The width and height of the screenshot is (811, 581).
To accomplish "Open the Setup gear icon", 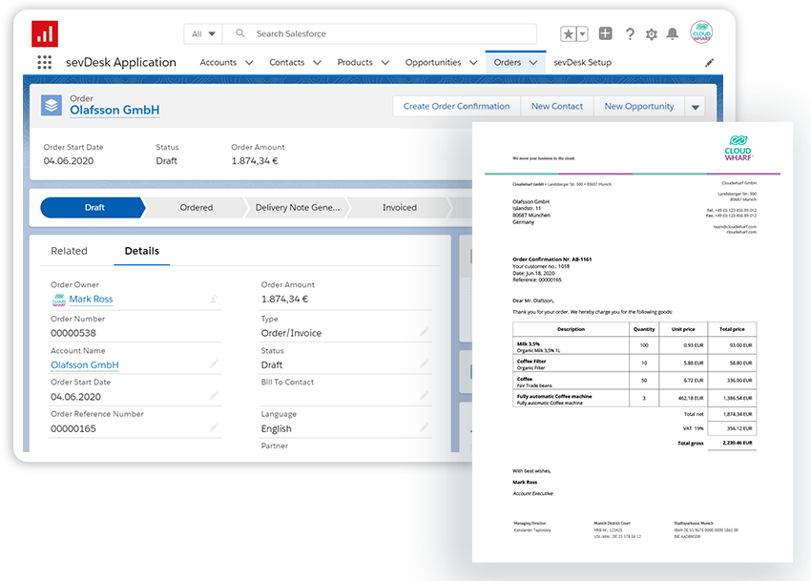I will (652, 34).
